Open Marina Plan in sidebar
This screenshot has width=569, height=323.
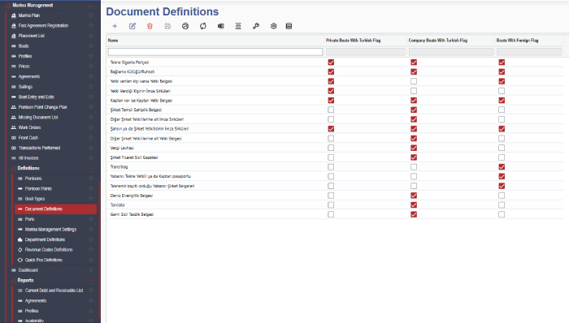click(29, 15)
